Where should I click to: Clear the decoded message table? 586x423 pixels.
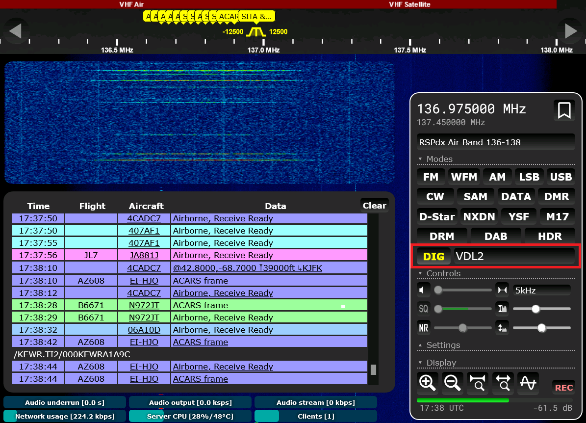[374, 206]
